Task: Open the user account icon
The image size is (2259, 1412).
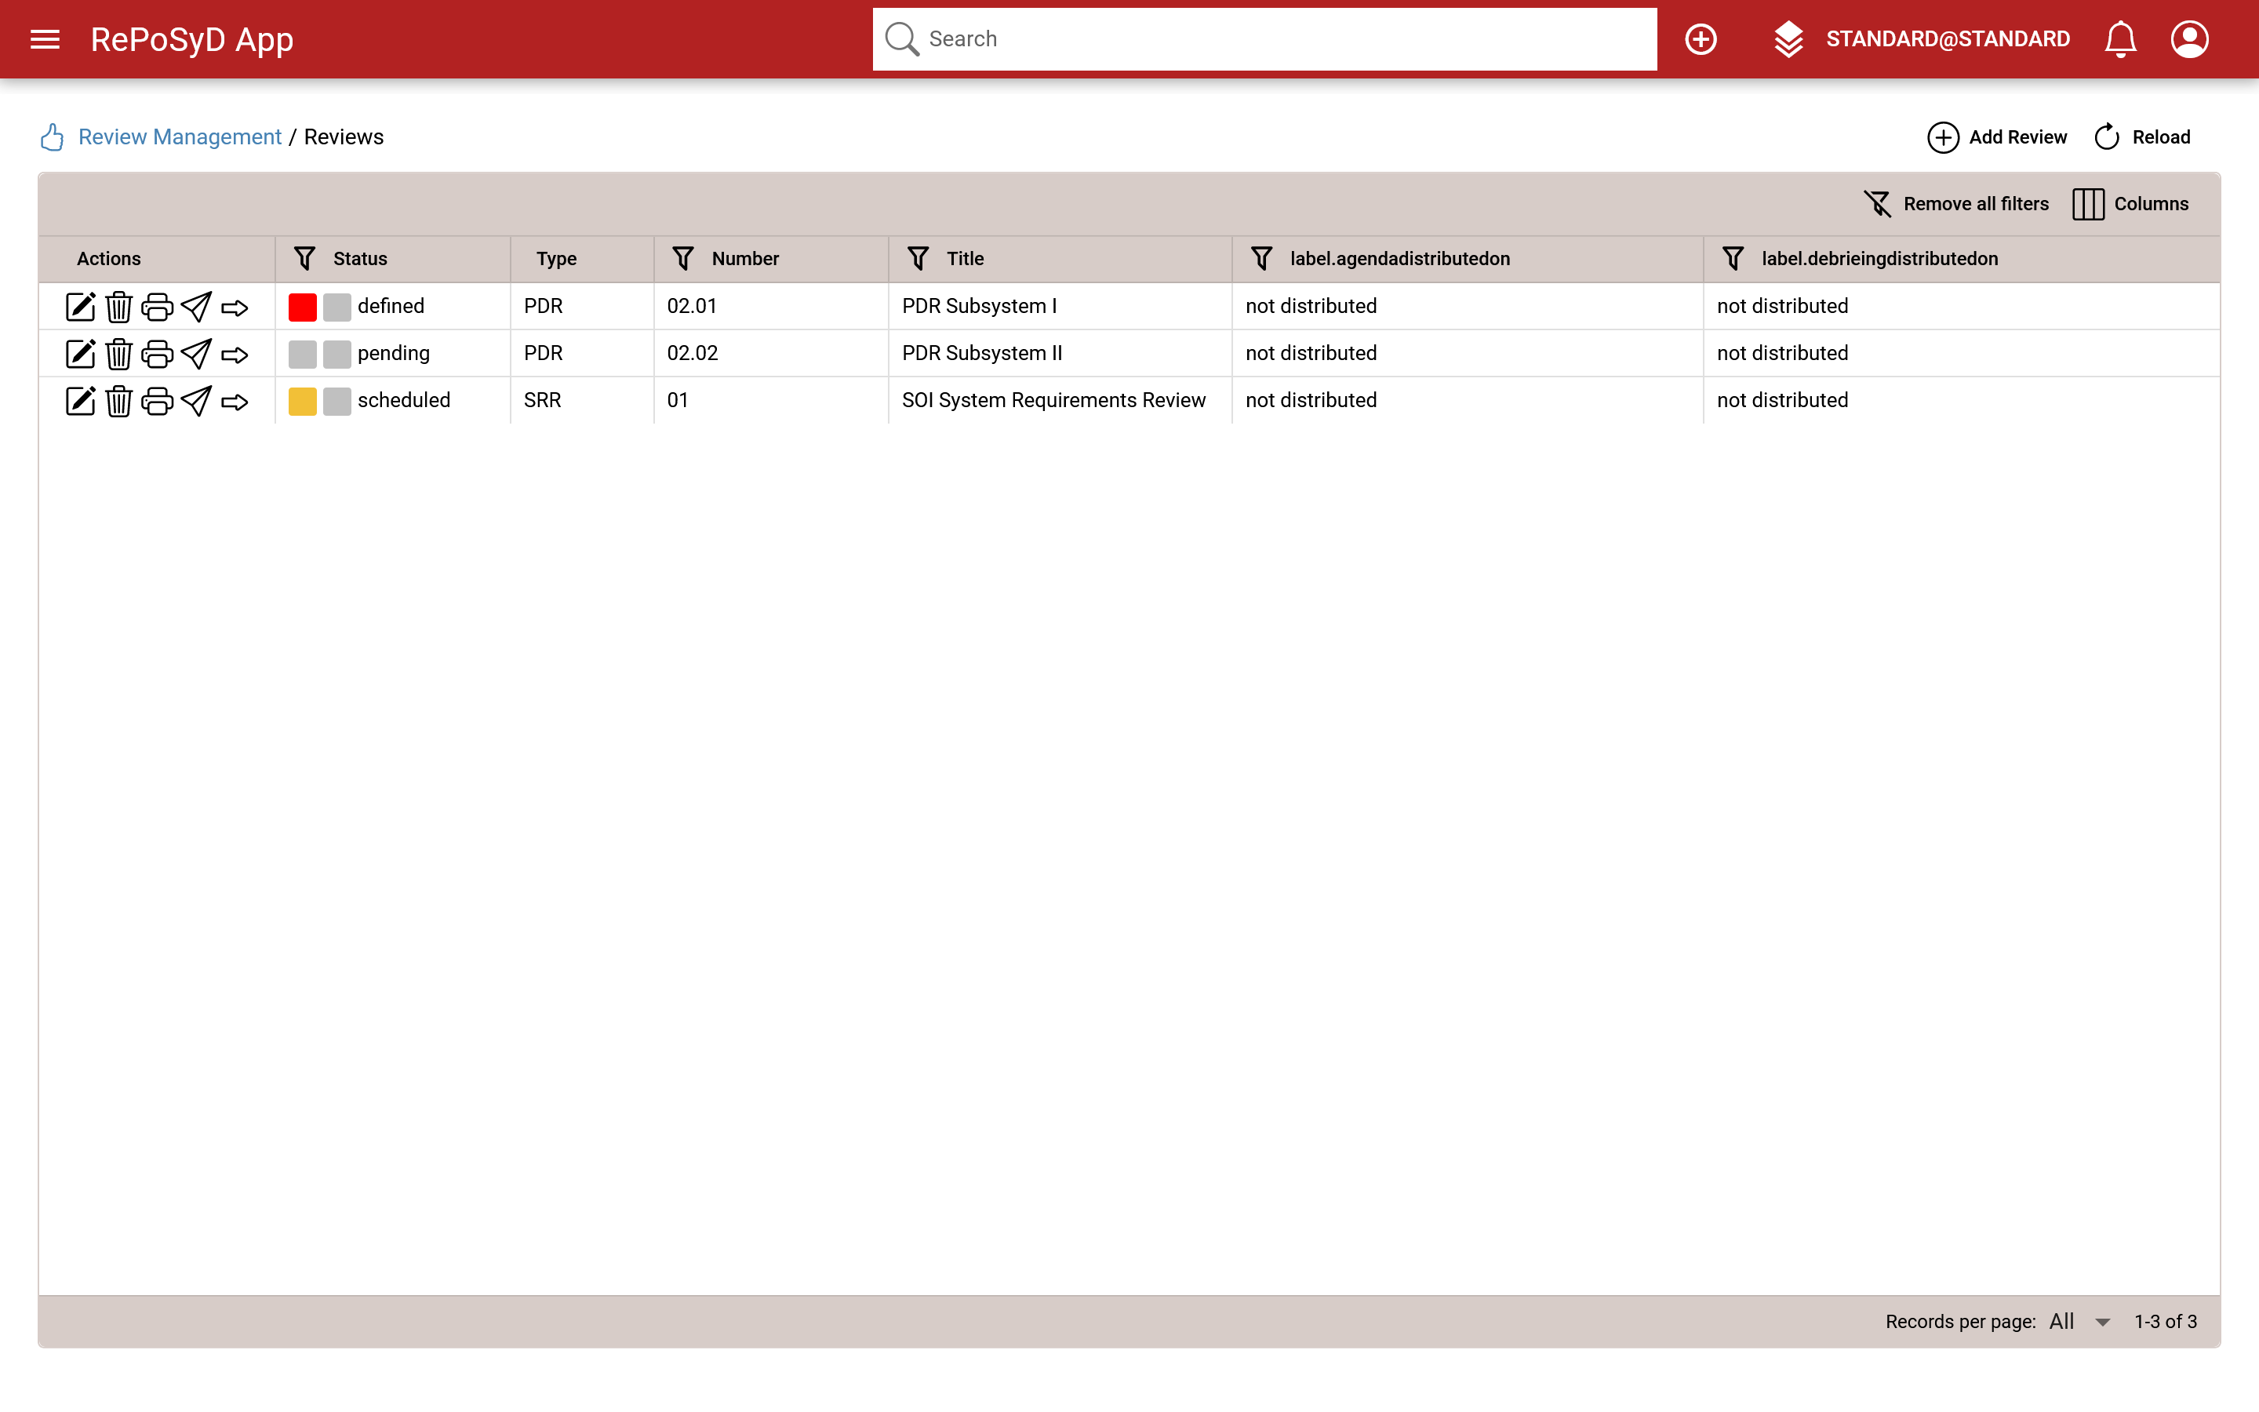Action: coord(2189,39)
